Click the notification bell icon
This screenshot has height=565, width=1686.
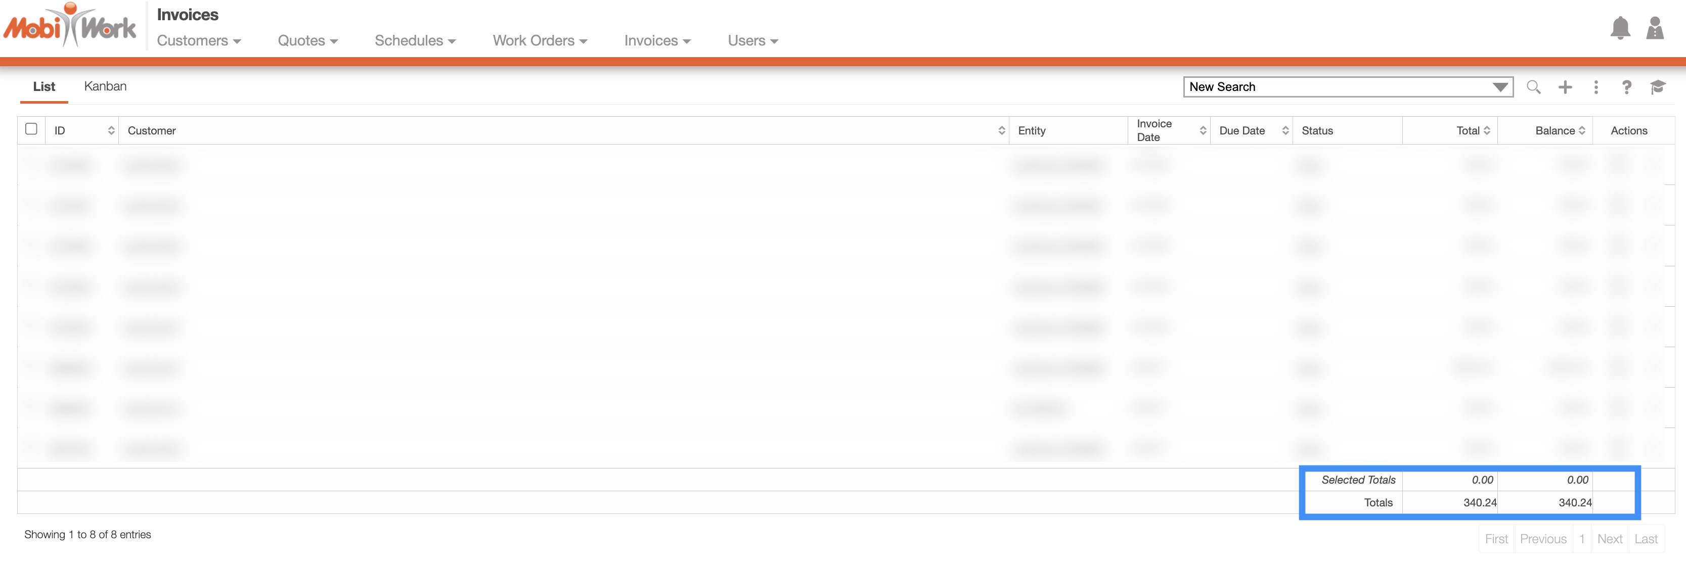(1620, 28)
